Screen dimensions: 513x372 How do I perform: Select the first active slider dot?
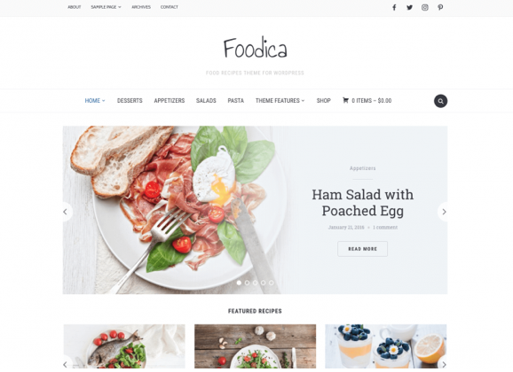239,283
